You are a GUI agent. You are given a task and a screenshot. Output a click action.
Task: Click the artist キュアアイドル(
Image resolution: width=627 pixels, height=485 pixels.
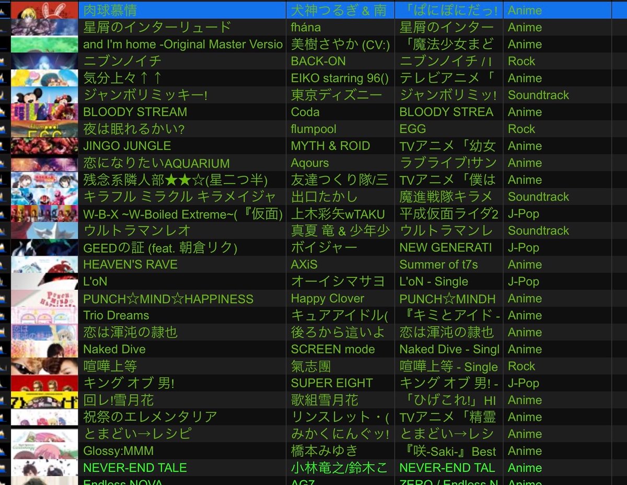[x=340, y=315]
